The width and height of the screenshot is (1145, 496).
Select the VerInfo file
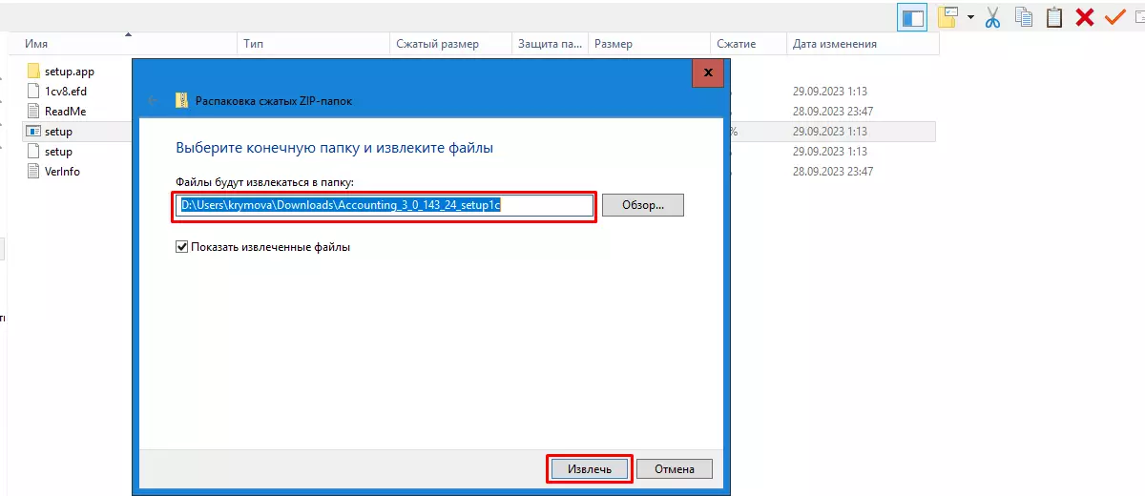[x=62, y=172]
